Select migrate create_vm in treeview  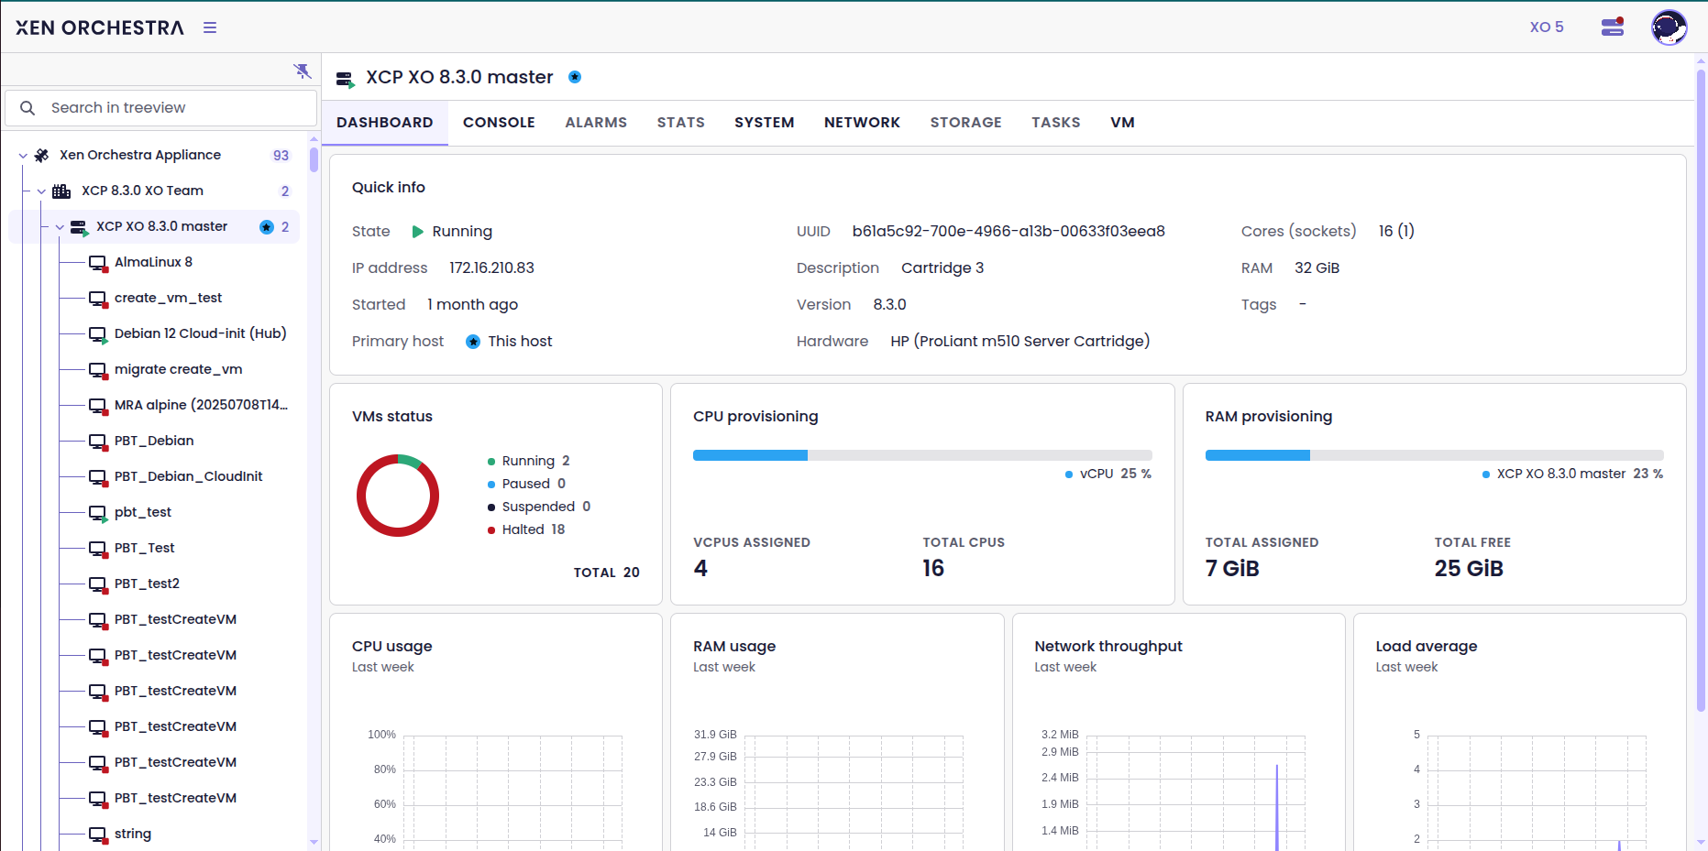(178, 369)
